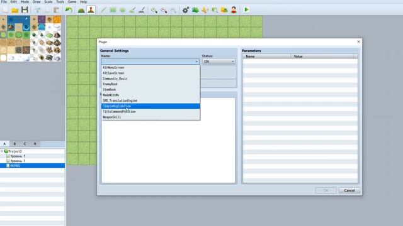This screenshot has width=403, height=226.
Task: Click the New Project toolbar icon
Action: (6, 10)
